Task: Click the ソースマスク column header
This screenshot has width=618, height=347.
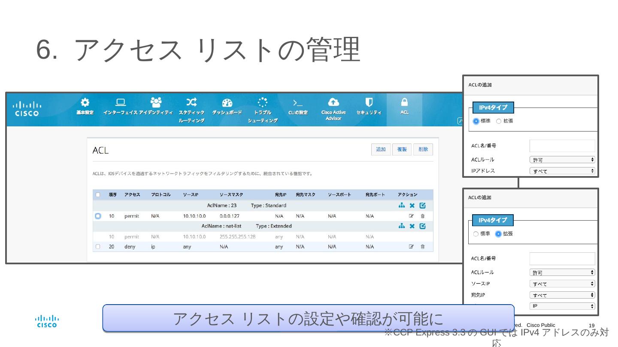Action: point(231,195)
